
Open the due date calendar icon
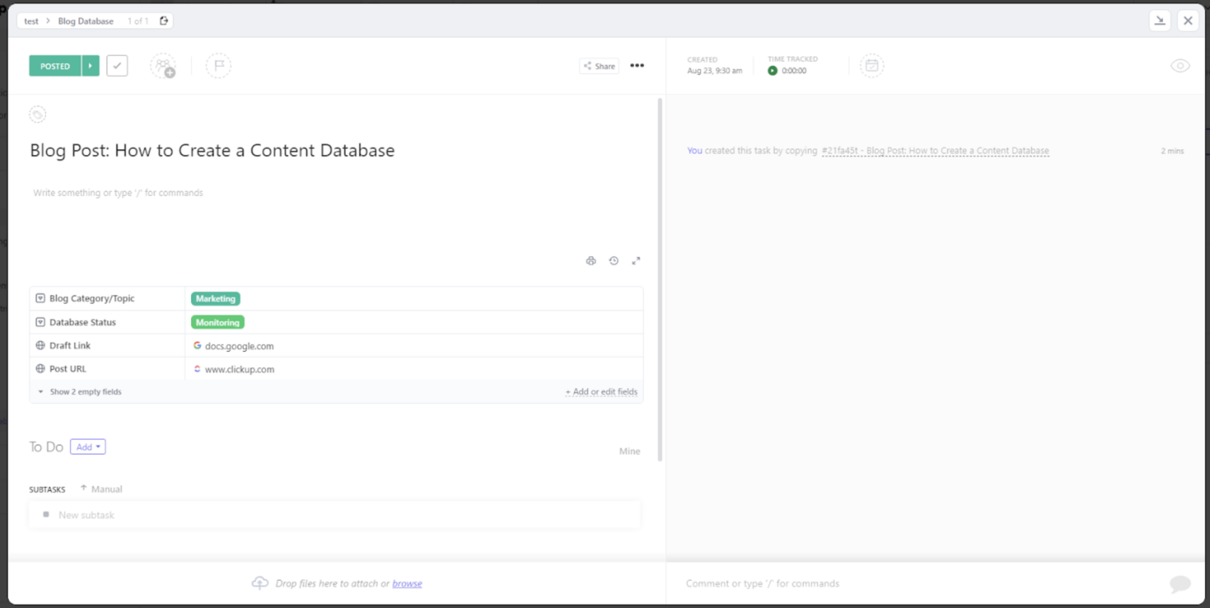pos(872,66)
